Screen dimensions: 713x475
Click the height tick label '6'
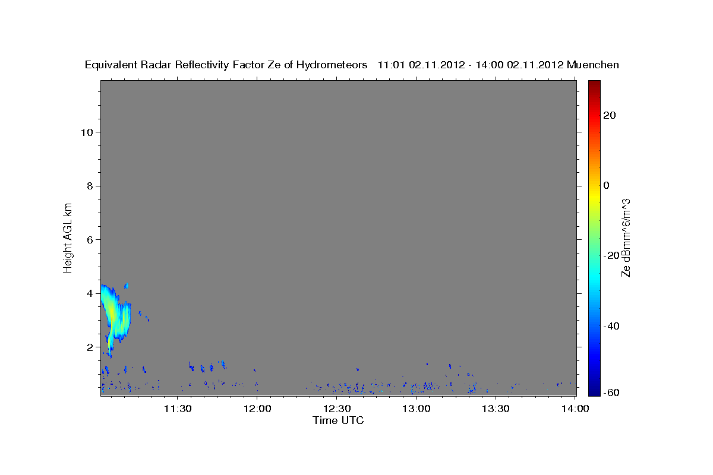point(90,239)
